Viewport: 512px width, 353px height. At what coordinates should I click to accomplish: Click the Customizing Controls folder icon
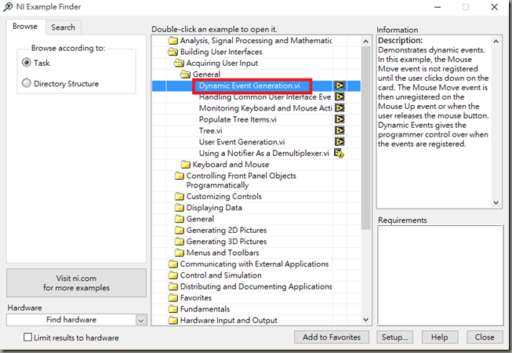[x=179, y=196]
